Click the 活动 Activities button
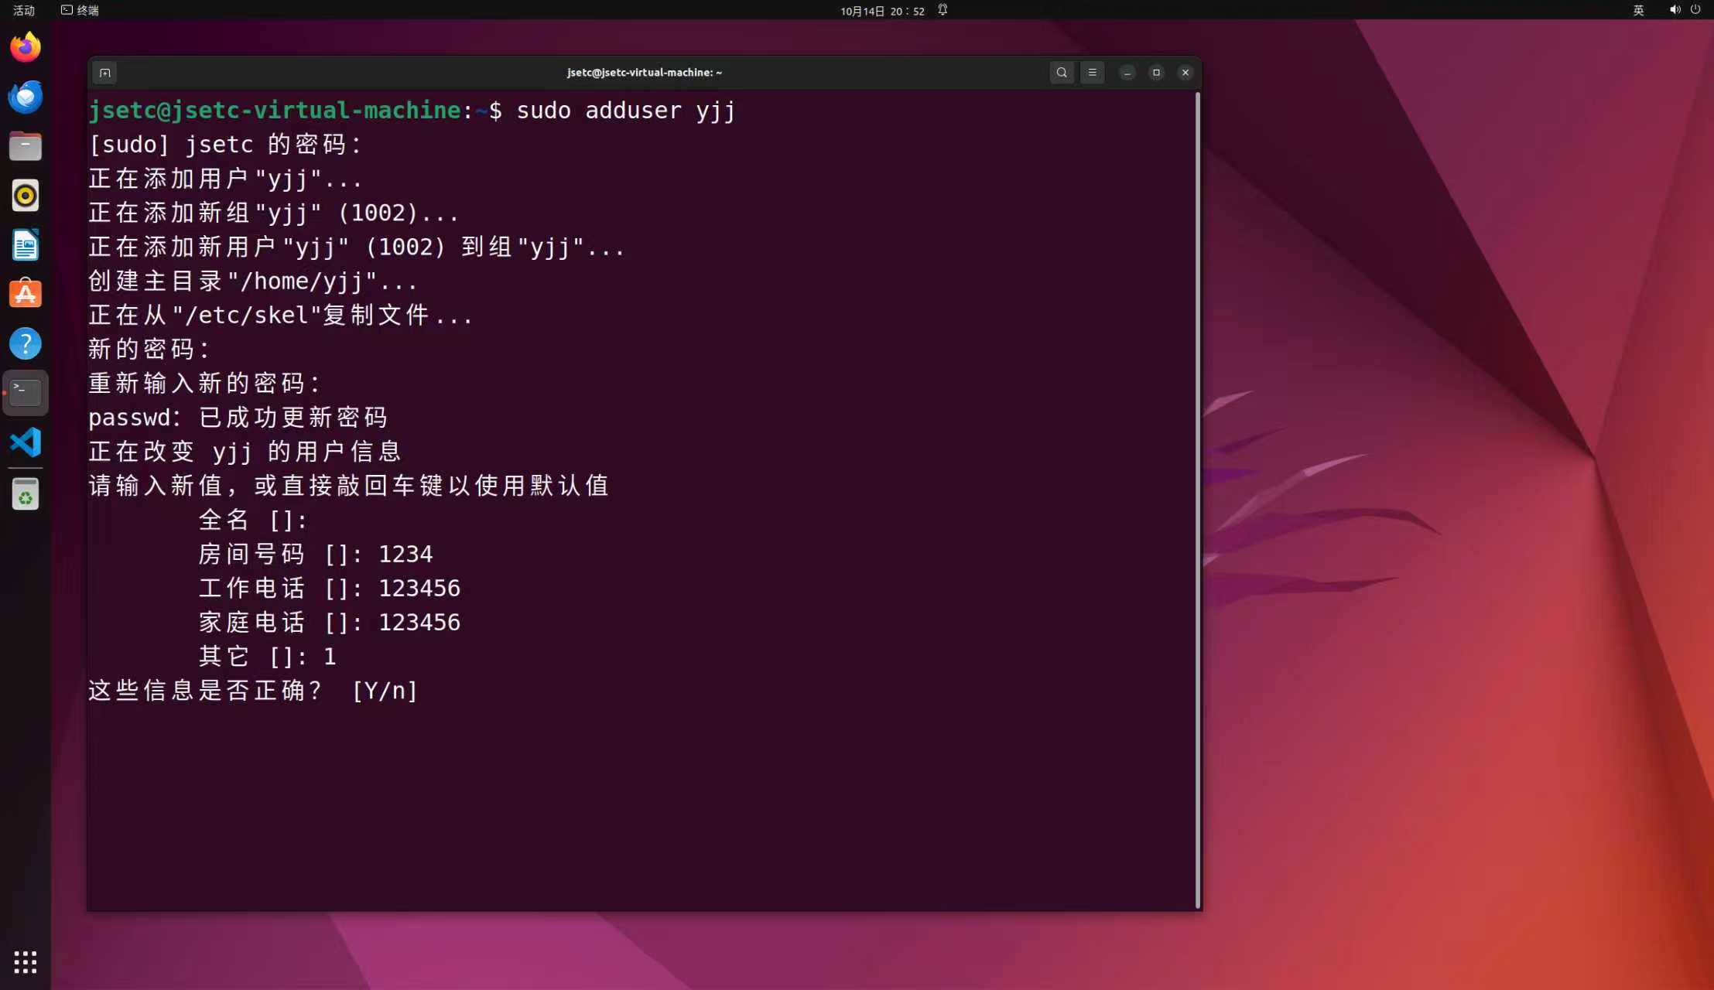 (x=24, y=10)
